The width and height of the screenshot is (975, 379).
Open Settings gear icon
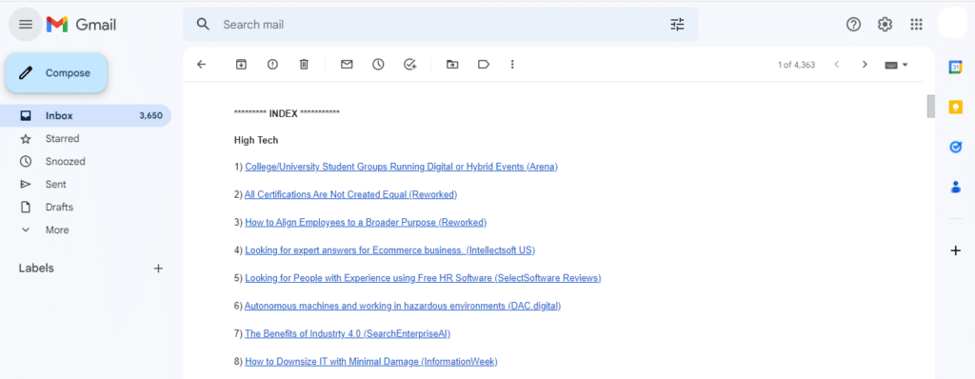(885, 24)
